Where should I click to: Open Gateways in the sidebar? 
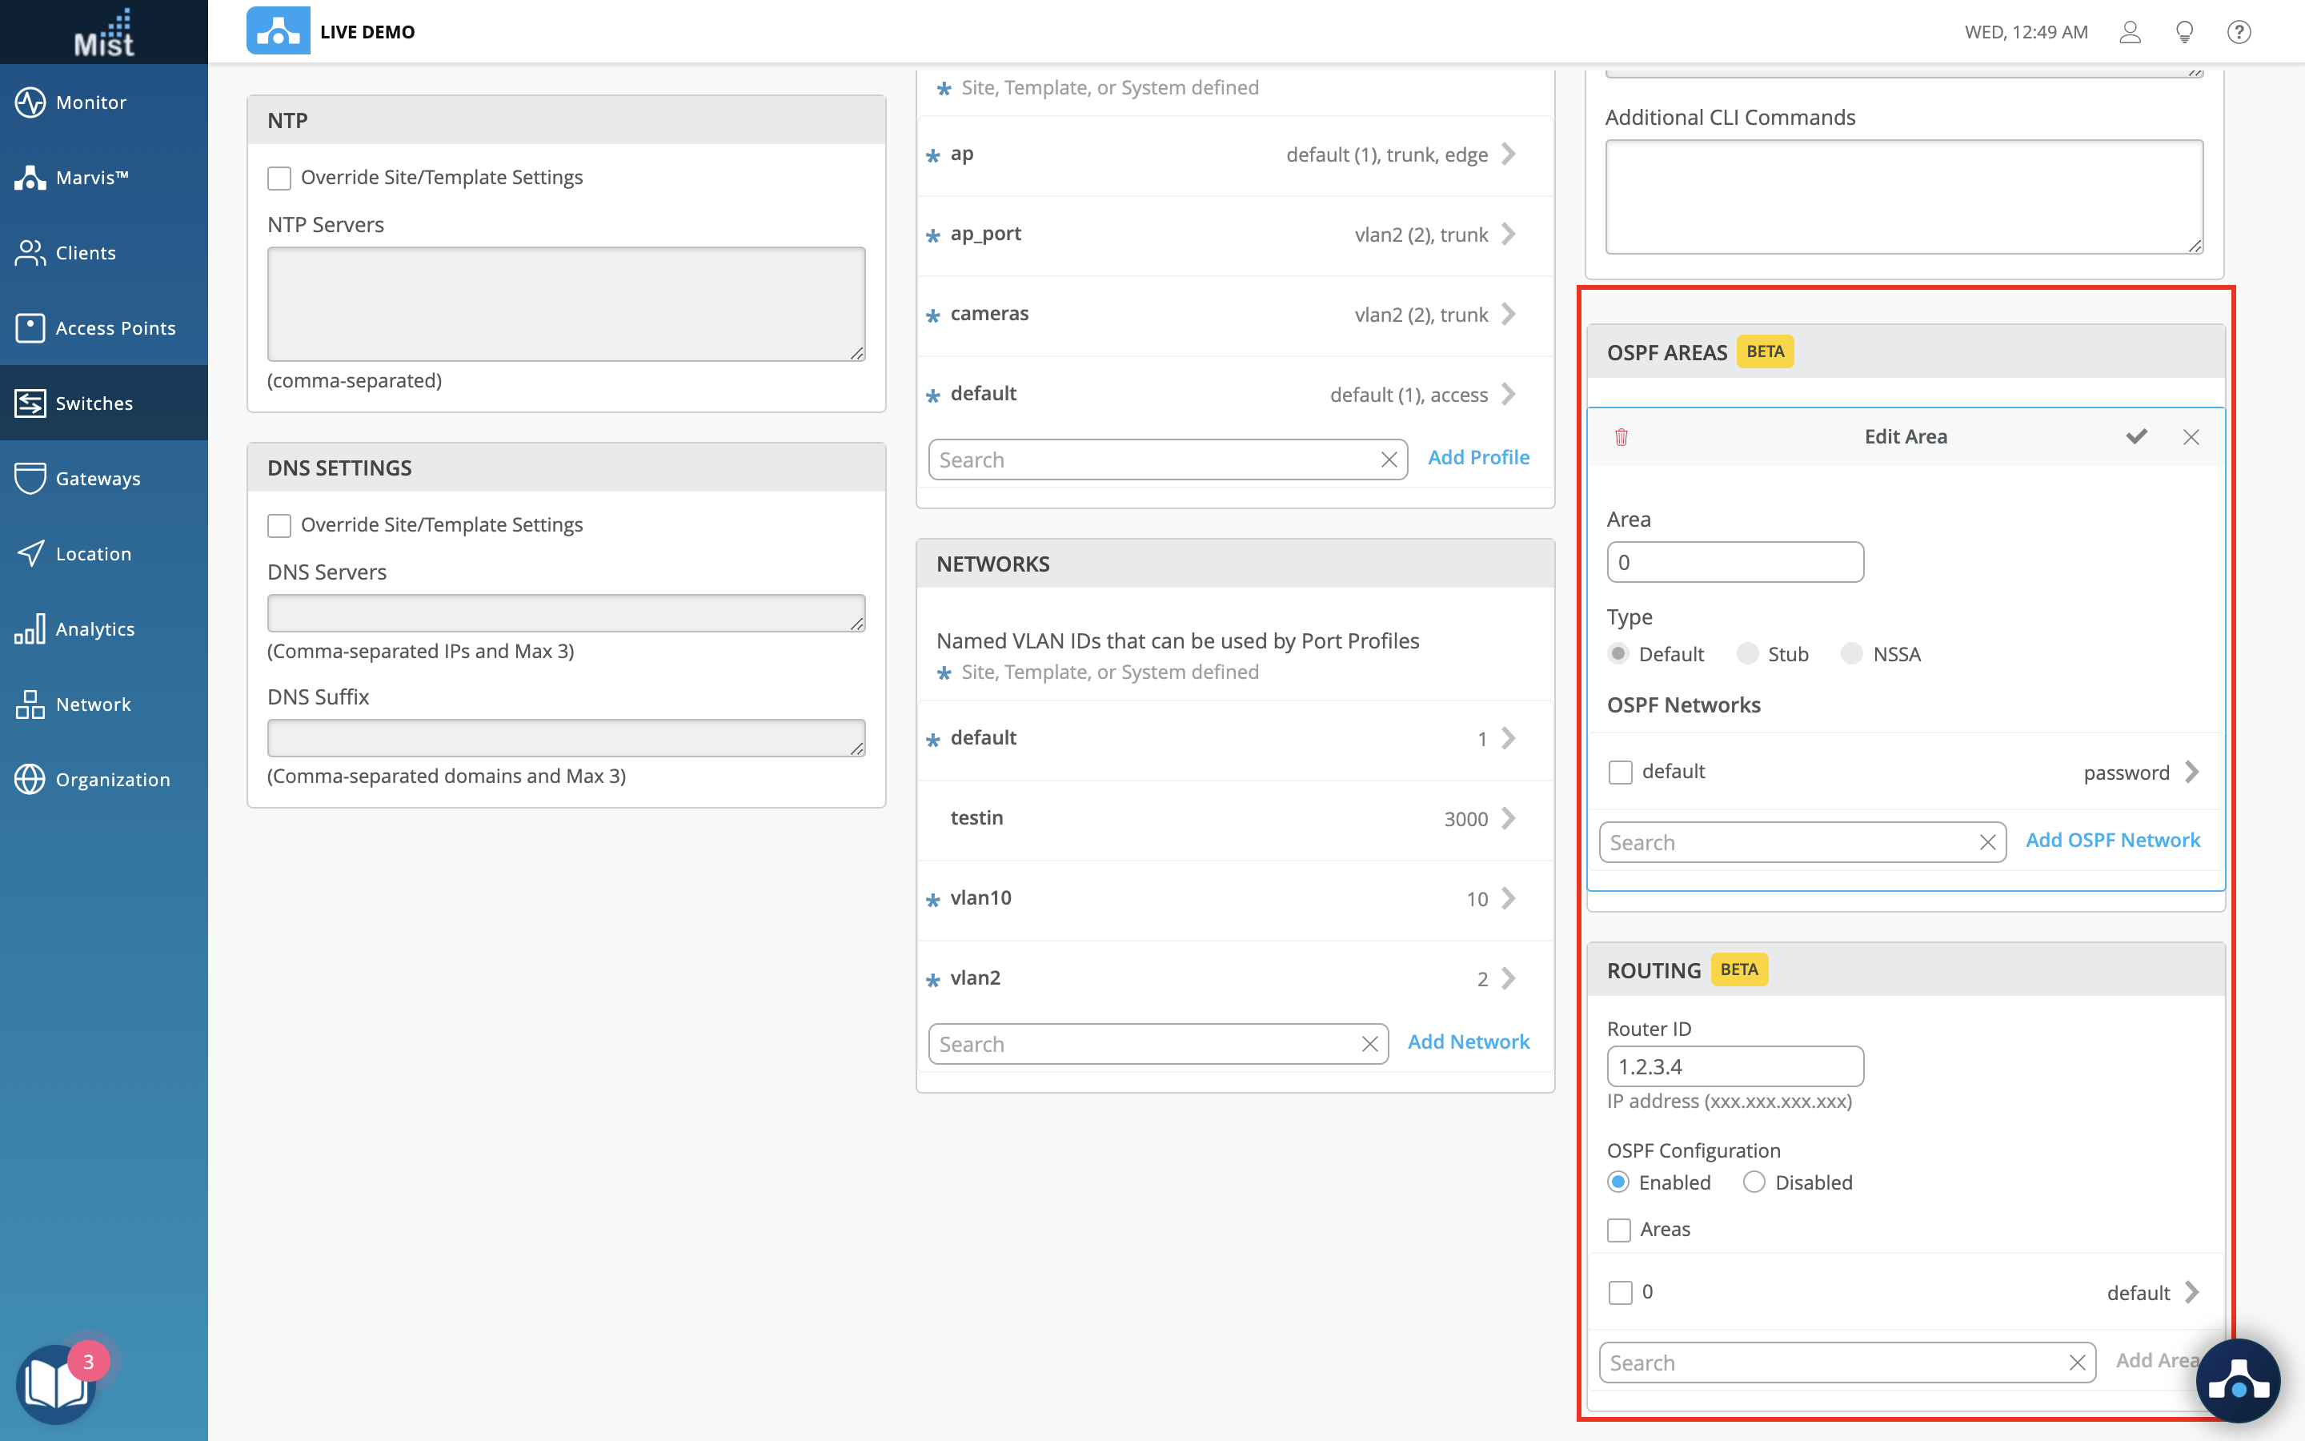pos(97,479)
